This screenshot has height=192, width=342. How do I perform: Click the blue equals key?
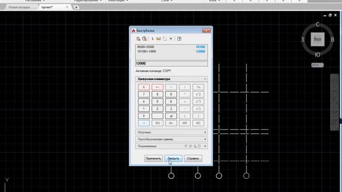[144, 123]
